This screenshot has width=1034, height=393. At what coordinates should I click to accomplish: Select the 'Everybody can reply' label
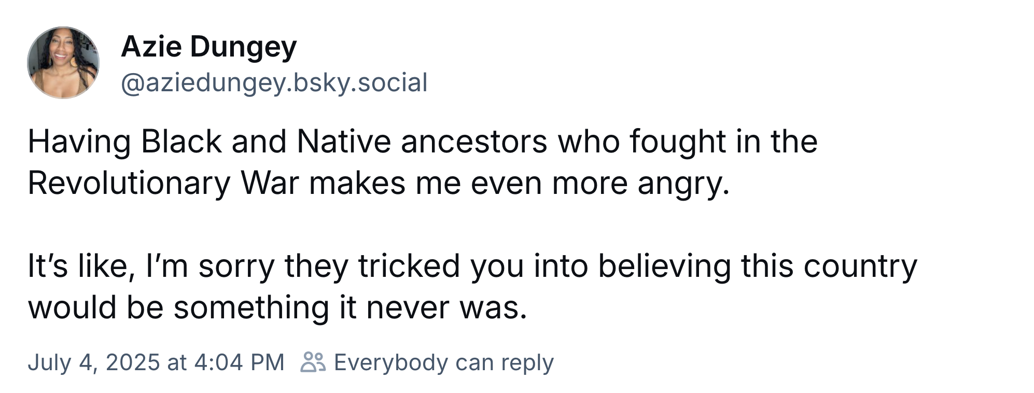tap(444, 362)
